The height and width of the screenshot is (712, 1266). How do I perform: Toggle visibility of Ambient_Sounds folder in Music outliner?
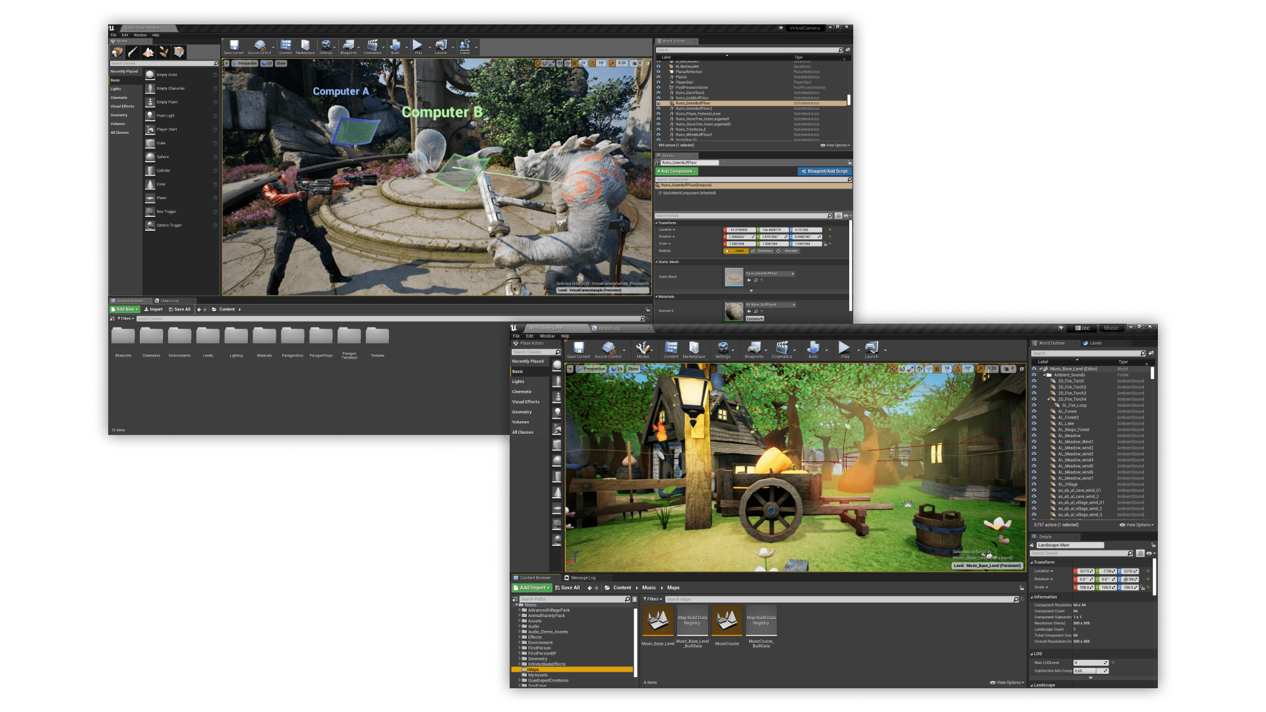point(1034,375)
